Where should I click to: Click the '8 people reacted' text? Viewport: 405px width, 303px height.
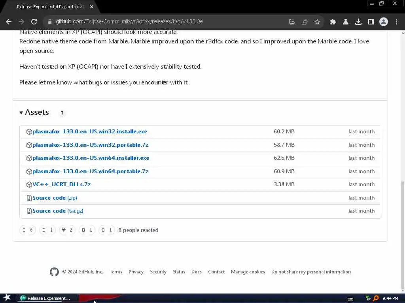pyautogui.click(x=138, y=230)
